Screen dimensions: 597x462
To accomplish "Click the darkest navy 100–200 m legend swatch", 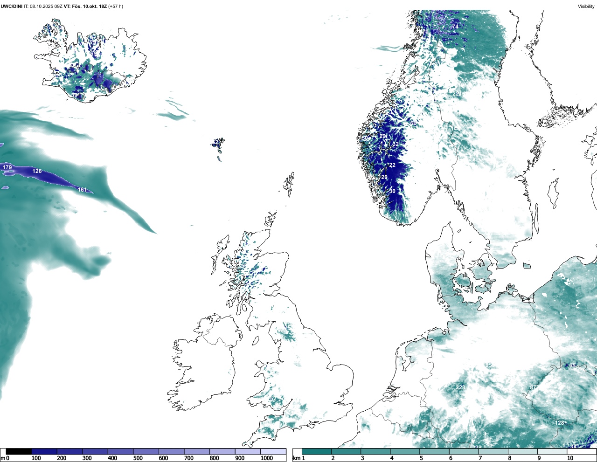I will (x=44, y=451).
